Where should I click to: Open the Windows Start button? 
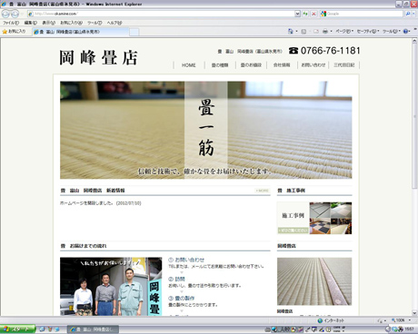17,329
